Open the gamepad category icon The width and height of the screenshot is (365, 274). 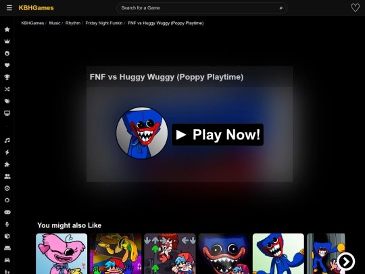pyautogui.click(x=7, y=212)
